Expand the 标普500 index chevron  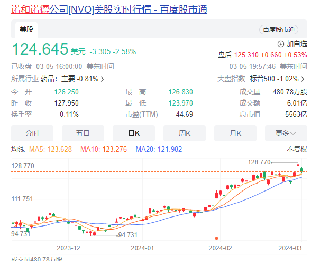click(303, 79)
